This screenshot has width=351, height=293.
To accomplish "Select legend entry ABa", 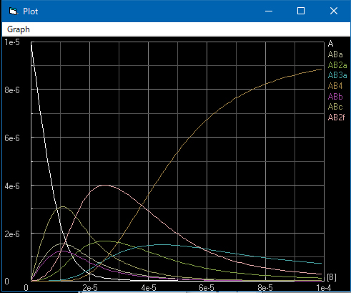I will pos(335,54).
